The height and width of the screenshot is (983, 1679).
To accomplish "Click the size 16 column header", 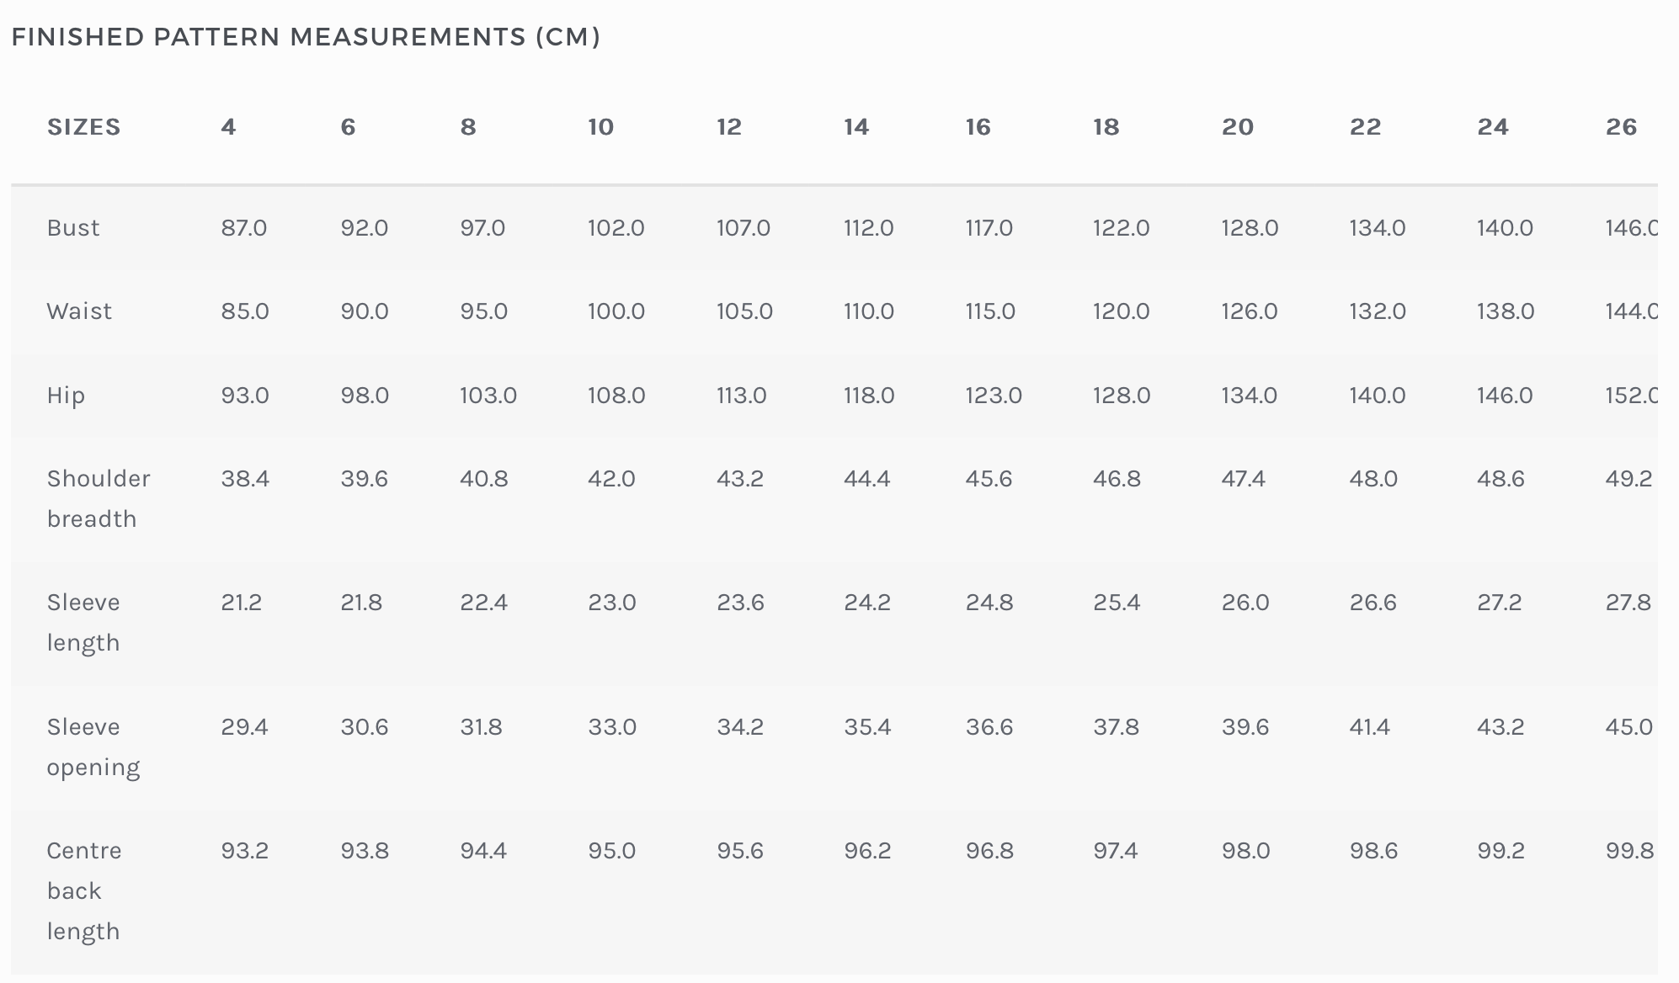I will pyautogui.click(x=978, y=127).
